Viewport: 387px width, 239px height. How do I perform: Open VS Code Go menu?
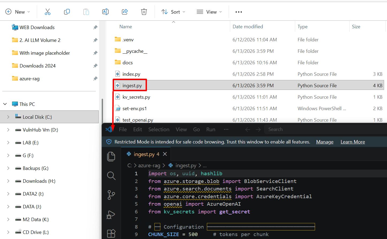(196, 129)
